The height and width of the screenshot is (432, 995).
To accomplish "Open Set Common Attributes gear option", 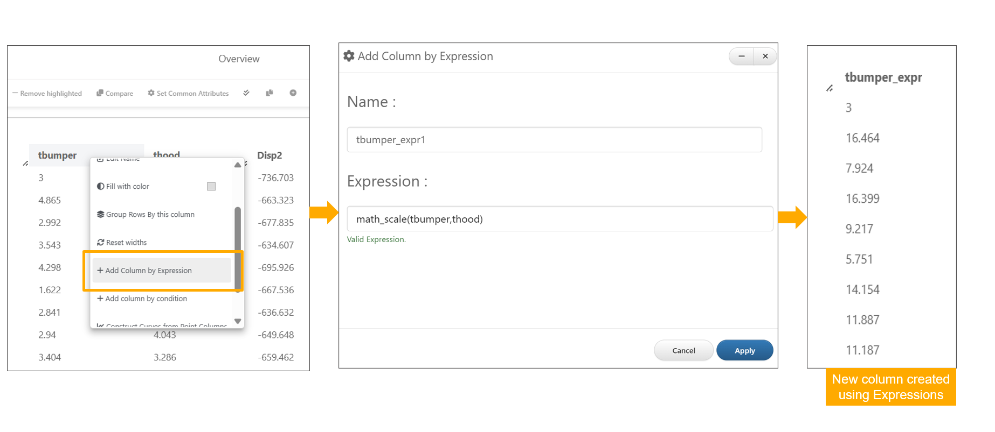I will (151, 93).
